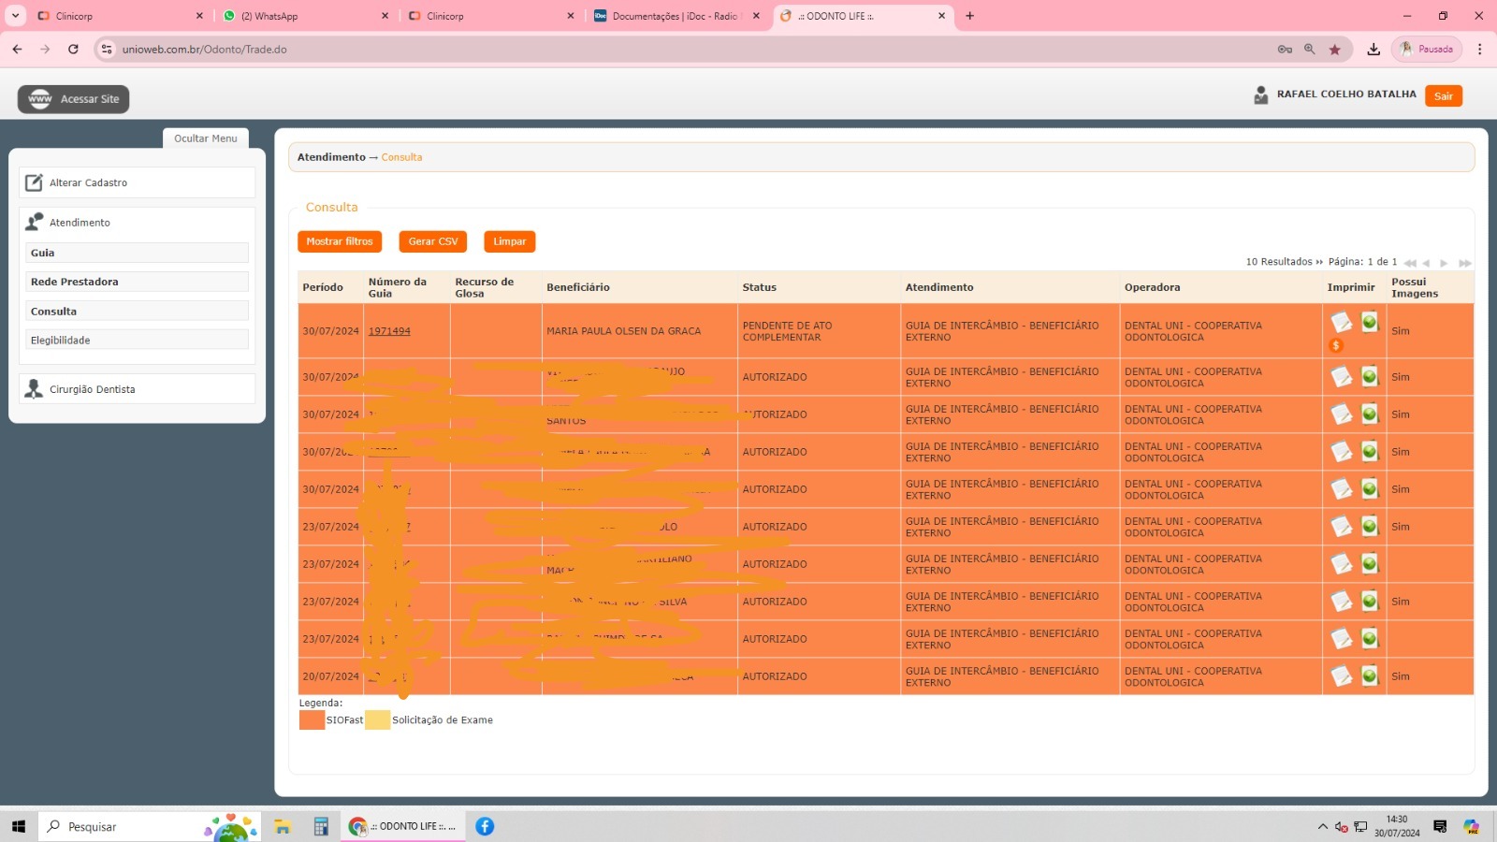
Task: Collapse the Atendimento sidebar section
Action: pyautogui.click(x=80, y=223)
